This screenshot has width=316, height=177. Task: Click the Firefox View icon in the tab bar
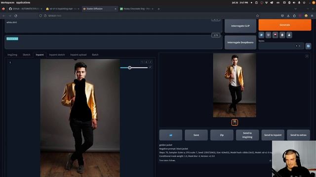[3, 9]
